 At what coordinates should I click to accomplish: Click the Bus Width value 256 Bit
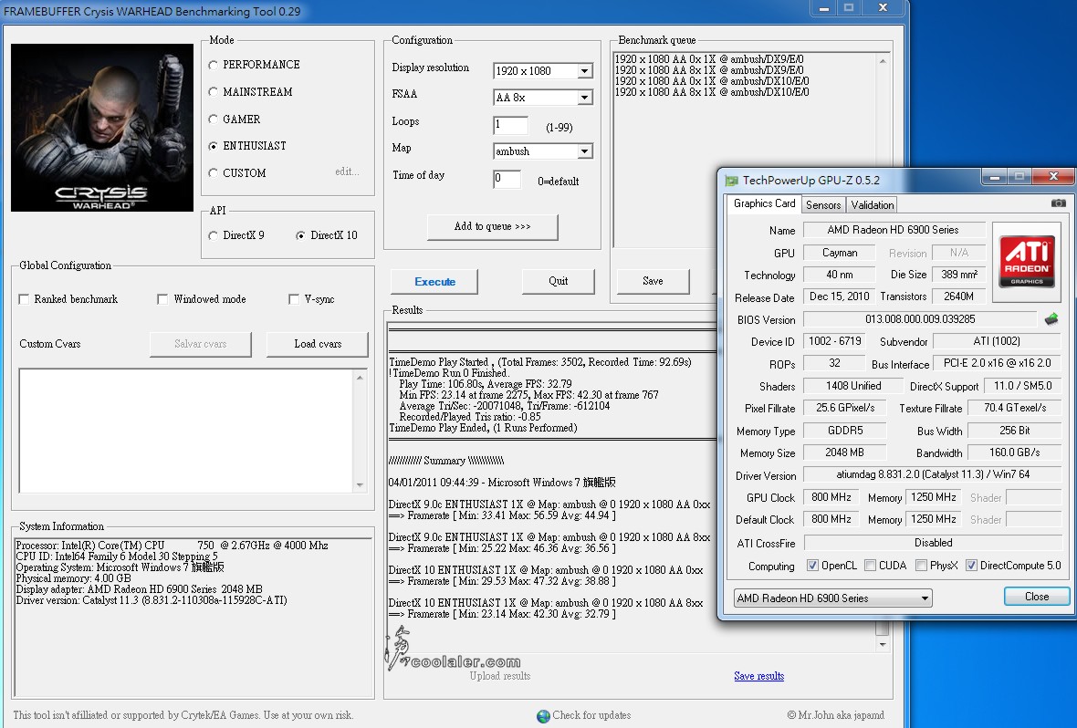[x=1015, y=431]
